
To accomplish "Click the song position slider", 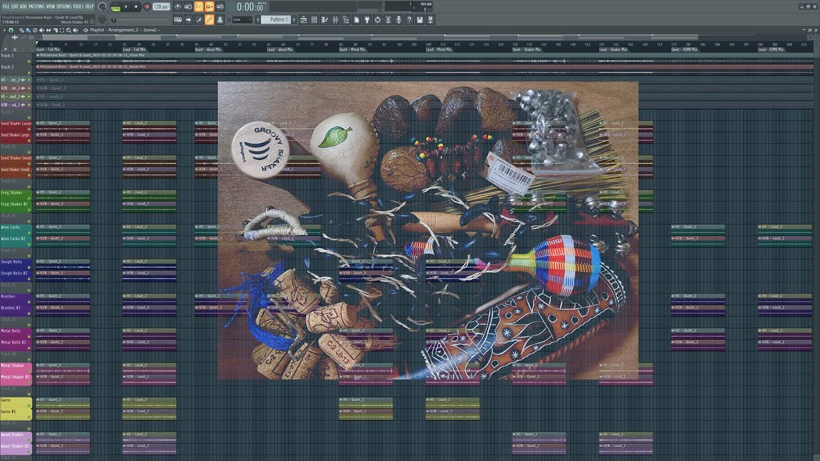I will tap(141, 20).
